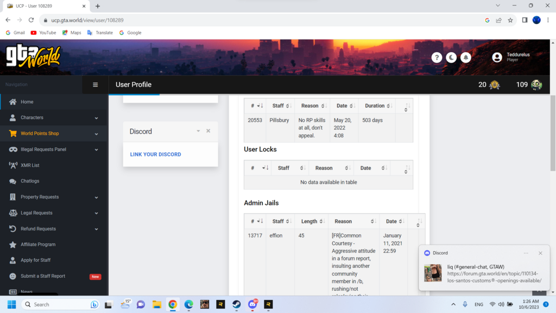Screen dimensions: 556x313
Task: Click the world points icon next to 109
Action: 536,84
